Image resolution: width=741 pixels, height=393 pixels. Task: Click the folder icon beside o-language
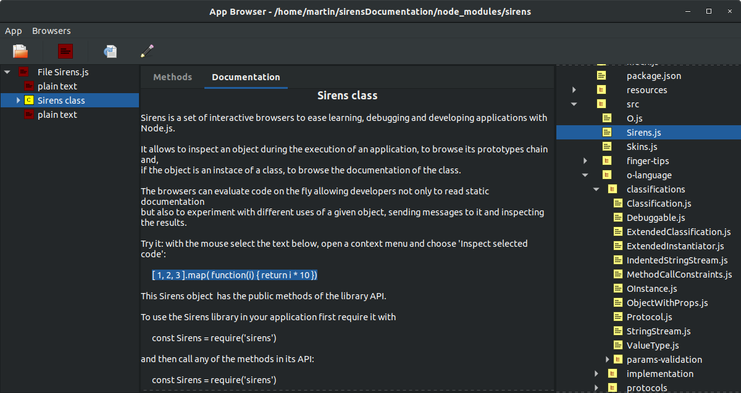point(607,175)
